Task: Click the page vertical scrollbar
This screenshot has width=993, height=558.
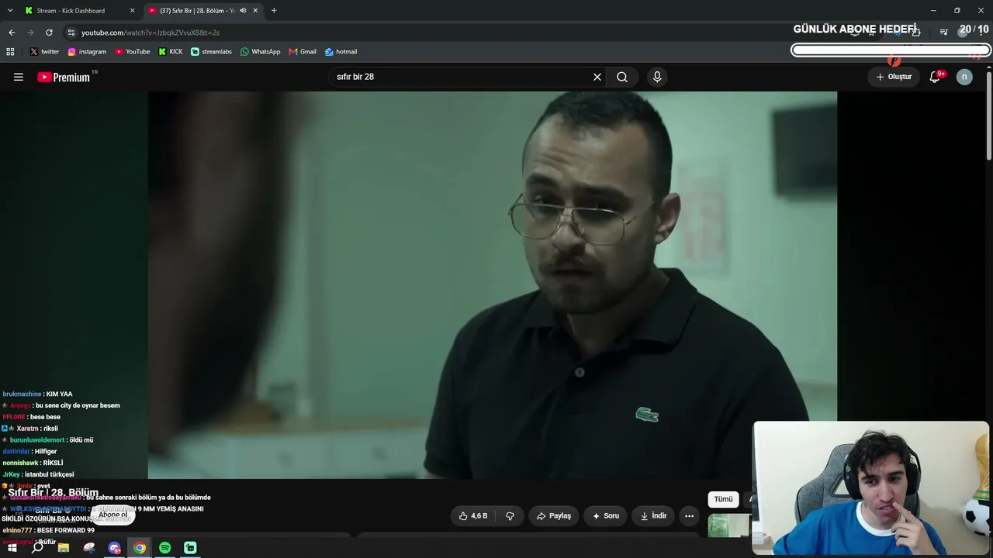Action: click(x=989, y=116)
